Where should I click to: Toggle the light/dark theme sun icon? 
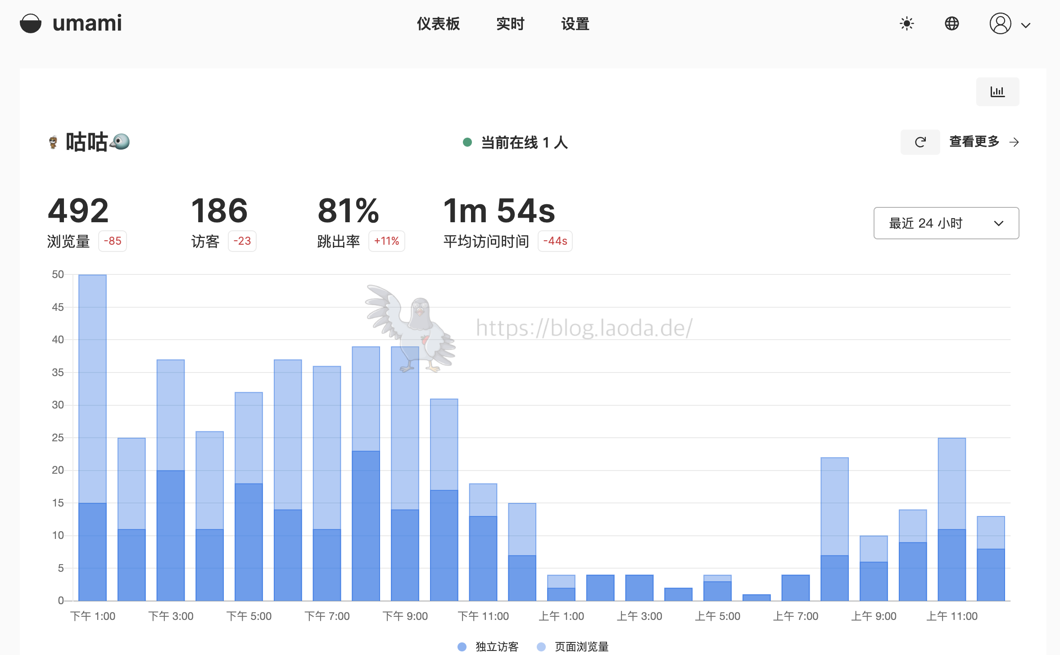[906, 23]
